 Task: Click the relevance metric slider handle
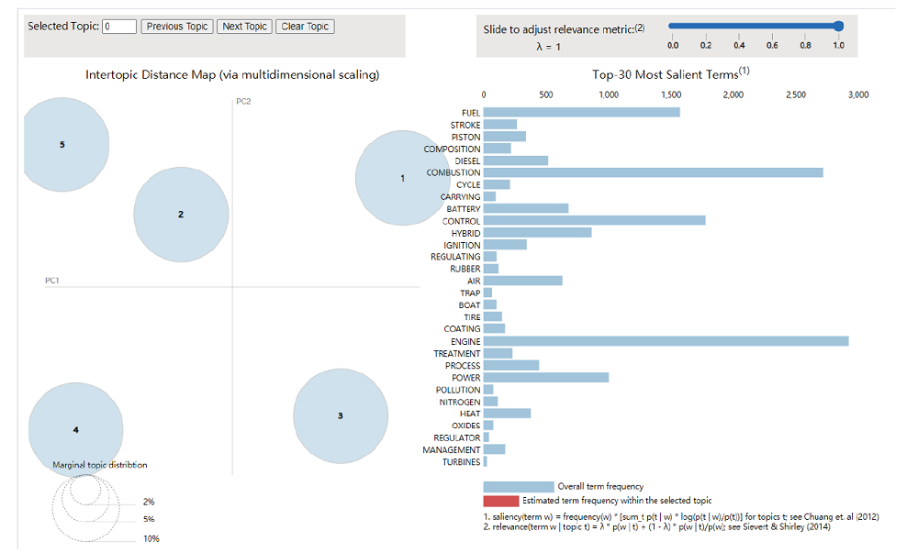click(x=838, y=27)
